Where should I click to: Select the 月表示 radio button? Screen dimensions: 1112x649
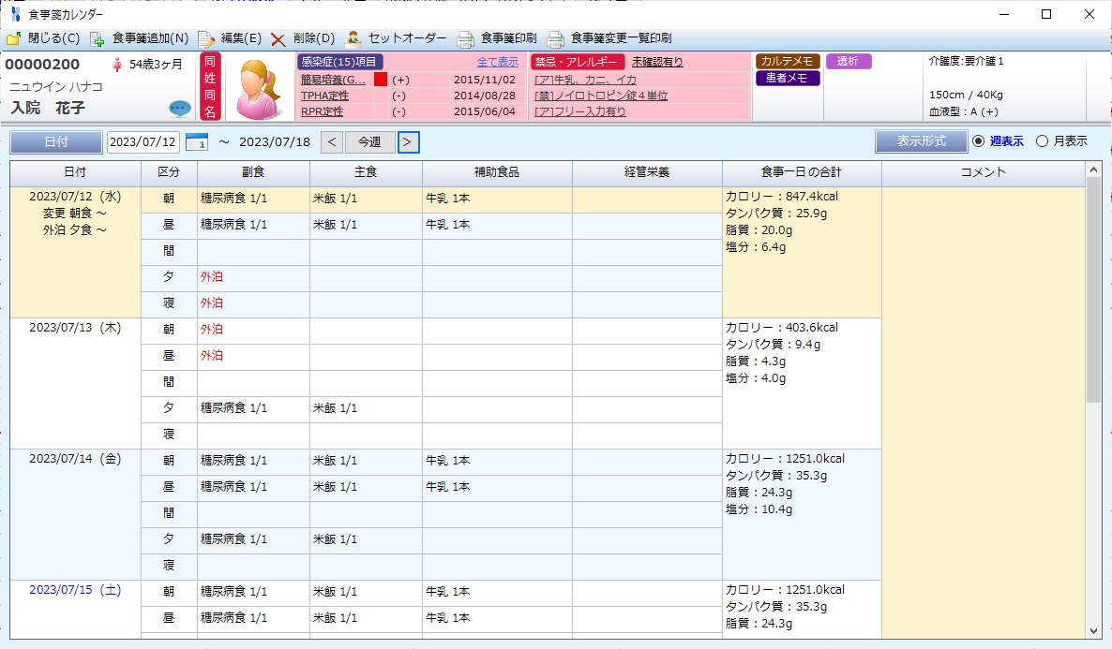[x=1042, y=141]
